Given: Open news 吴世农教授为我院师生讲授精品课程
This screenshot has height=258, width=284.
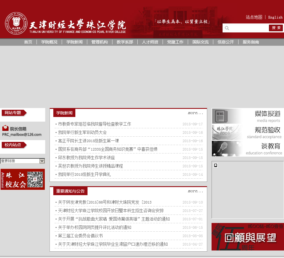Looking at the screenshot, I should coord(90,166).
